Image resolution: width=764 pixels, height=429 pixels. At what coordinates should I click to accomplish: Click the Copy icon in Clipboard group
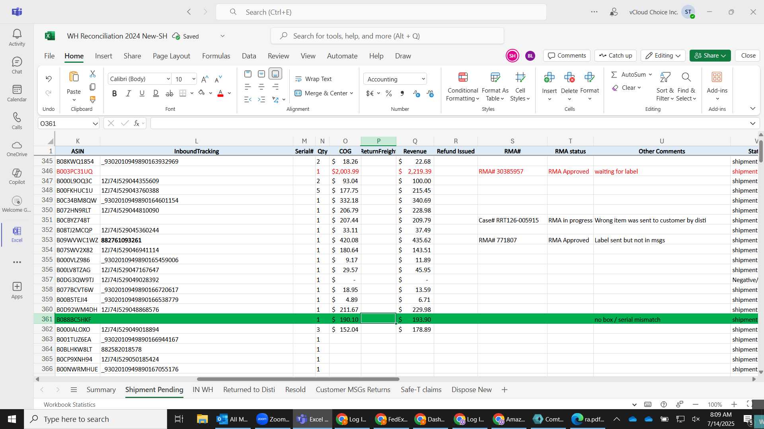click(x=93, y=87)
